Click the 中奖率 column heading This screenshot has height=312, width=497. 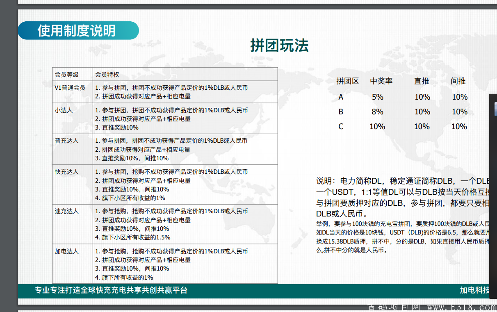(x=381, y=81)
